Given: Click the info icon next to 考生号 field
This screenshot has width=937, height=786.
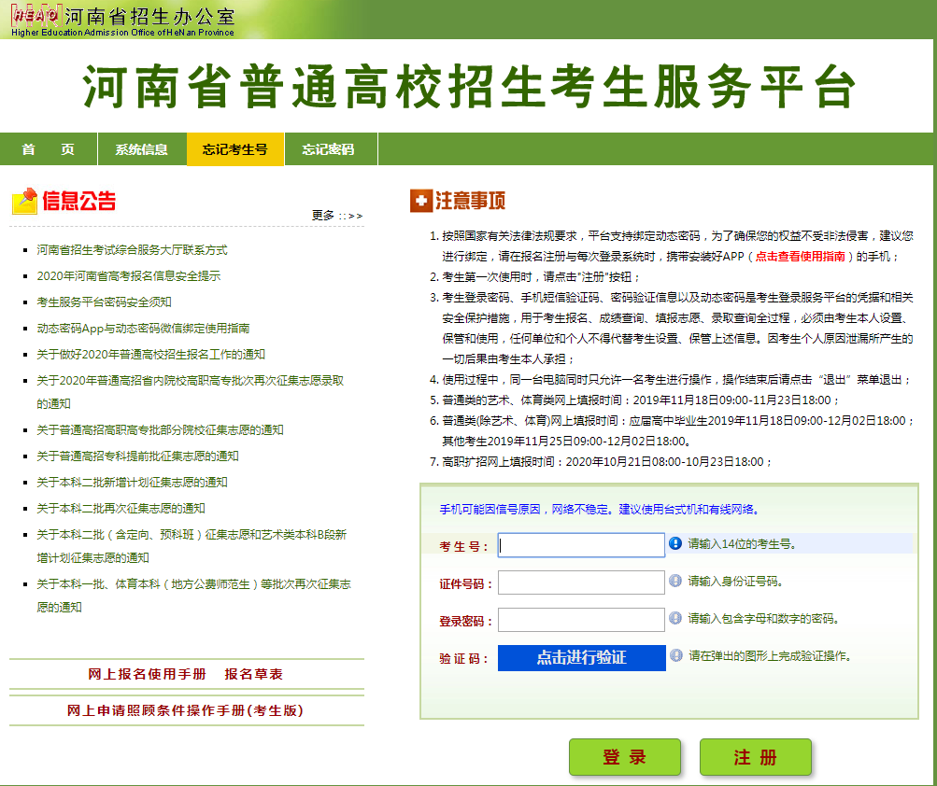Looking at the screenshot, I should [x=674, y=544].
